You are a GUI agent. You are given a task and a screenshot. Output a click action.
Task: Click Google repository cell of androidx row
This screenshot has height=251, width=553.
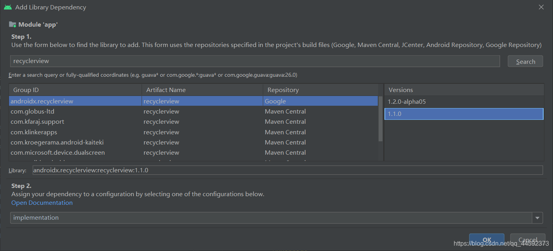[321, 101]
